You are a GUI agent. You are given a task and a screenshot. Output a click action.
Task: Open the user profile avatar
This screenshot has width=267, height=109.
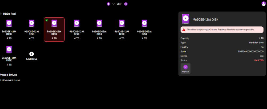pos(264,3)
